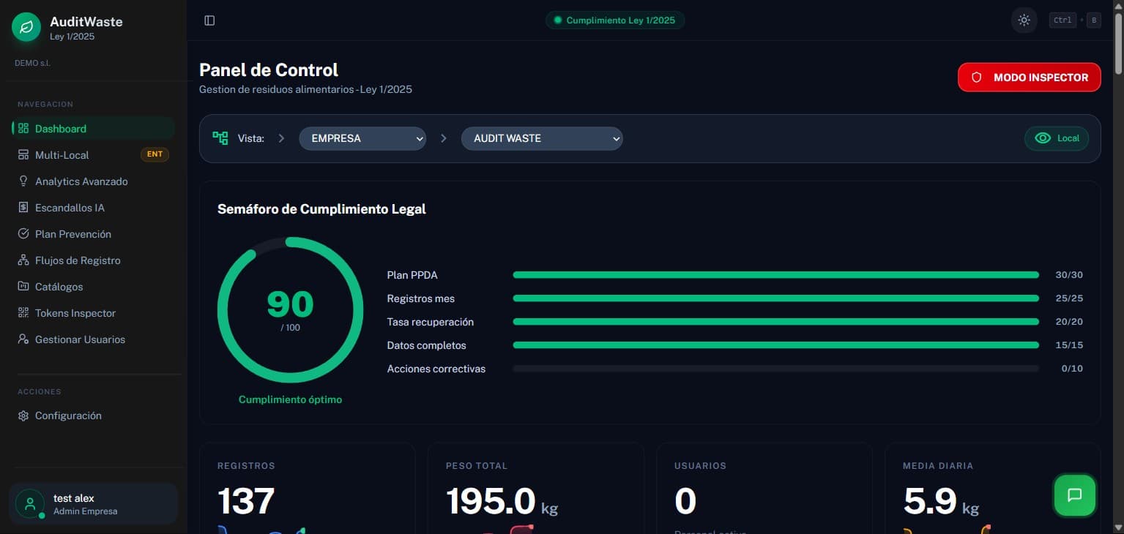Collapse the sidebar with the panel toggle

209,20
